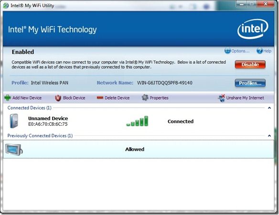
Task: Collapse the Connected Devices section
Action: point(269,108)
